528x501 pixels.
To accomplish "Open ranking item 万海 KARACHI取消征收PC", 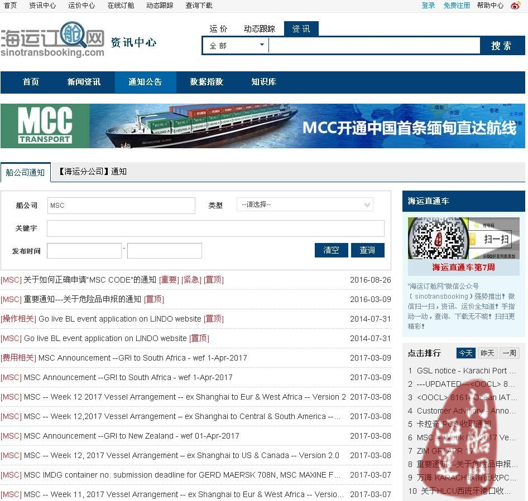I will [x=466, y=478].
